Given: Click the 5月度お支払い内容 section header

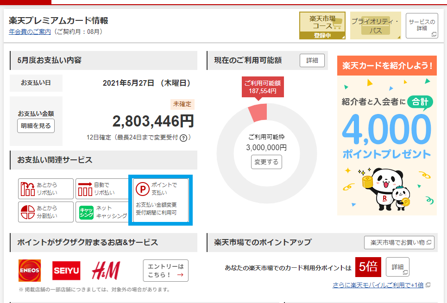Looking at the screenshot, I should [103, 60].
